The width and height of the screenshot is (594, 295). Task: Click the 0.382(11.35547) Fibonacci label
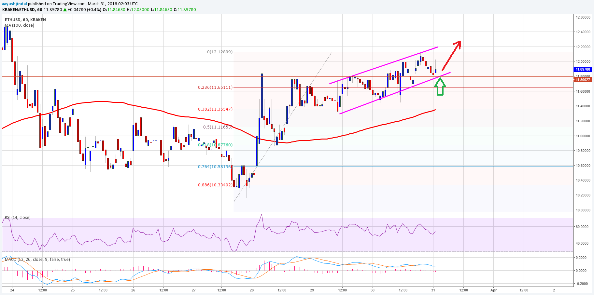[215, 109]
